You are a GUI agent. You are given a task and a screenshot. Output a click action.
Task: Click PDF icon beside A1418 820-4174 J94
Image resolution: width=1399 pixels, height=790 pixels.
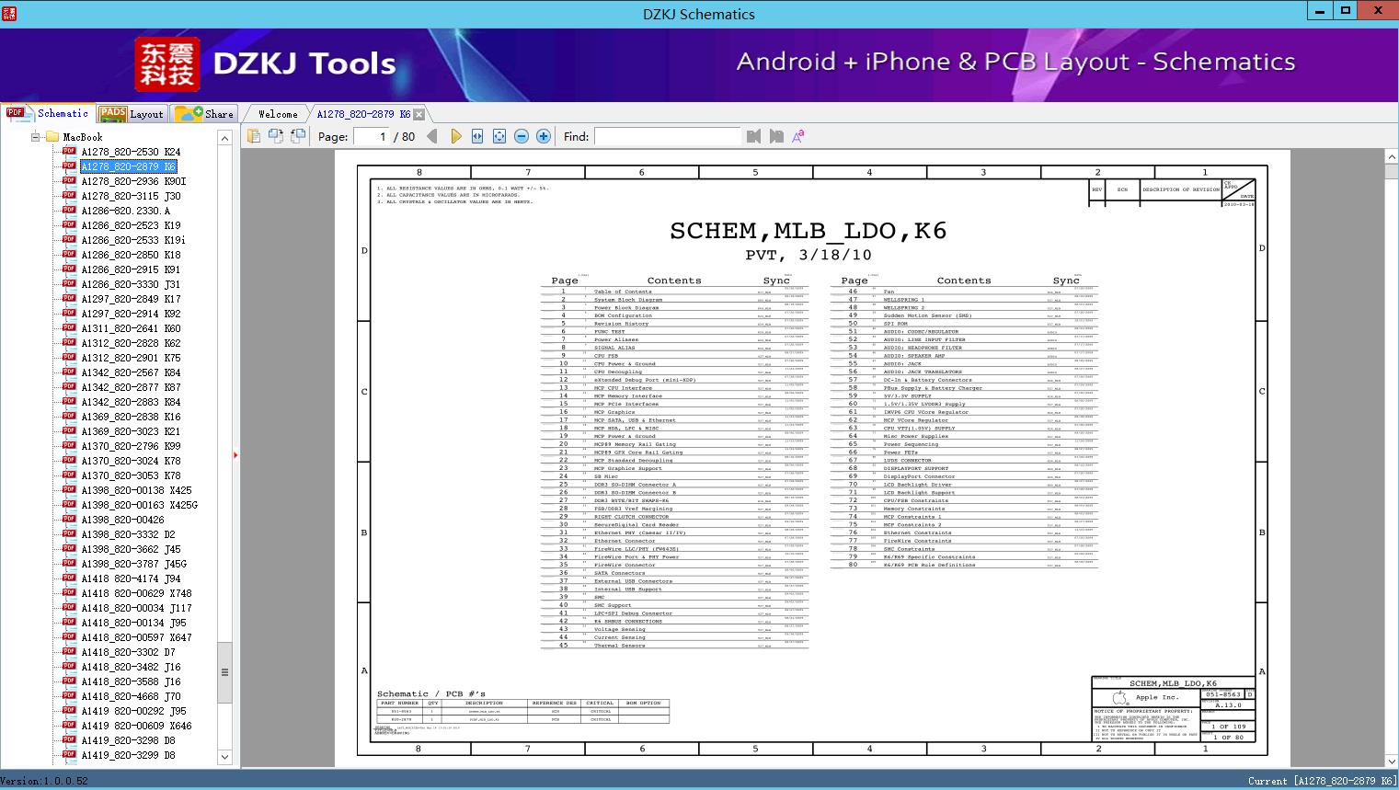(69, 578)
